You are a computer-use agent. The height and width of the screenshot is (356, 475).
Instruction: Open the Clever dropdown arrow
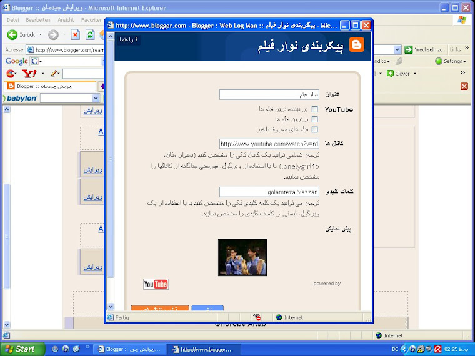coord(415,74)
